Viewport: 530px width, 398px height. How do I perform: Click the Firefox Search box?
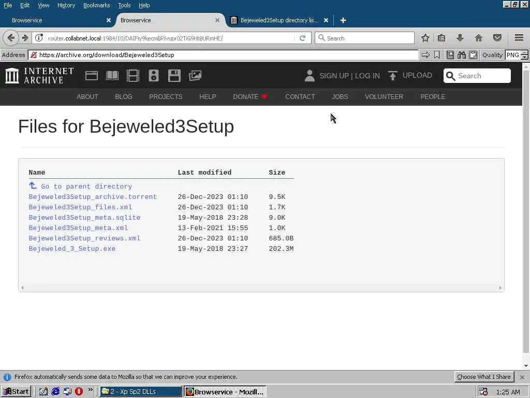[364, 38]
